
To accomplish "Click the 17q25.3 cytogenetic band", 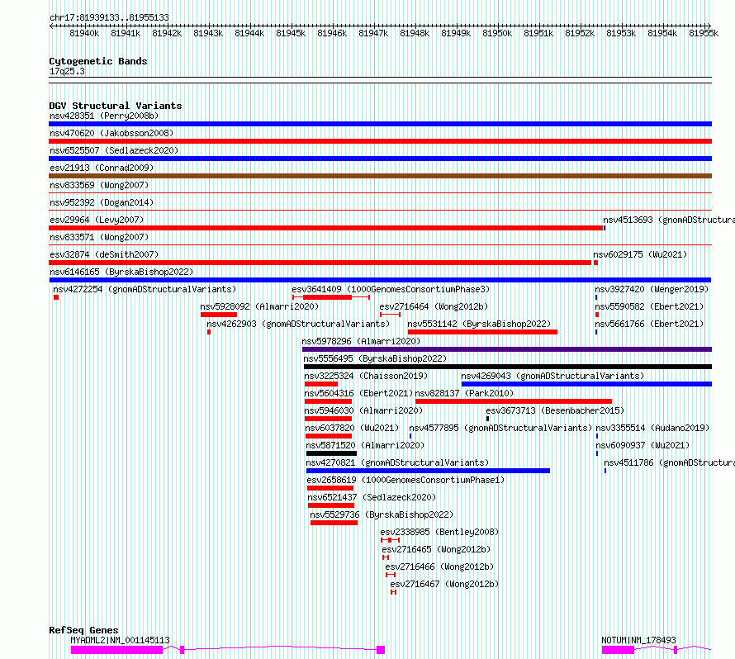I will 380,80.
